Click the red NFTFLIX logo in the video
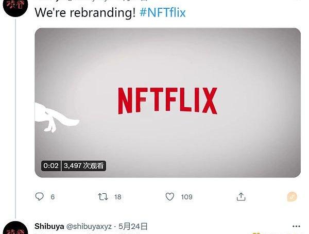Image resolution: width=309 pixels, height=234 pixels. pos(168,101)
